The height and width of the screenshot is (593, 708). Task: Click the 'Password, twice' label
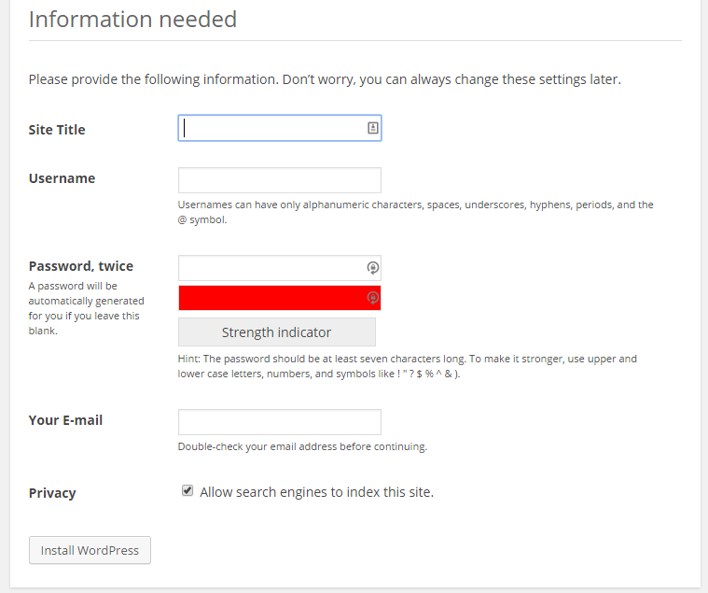[x=81, y=266]
